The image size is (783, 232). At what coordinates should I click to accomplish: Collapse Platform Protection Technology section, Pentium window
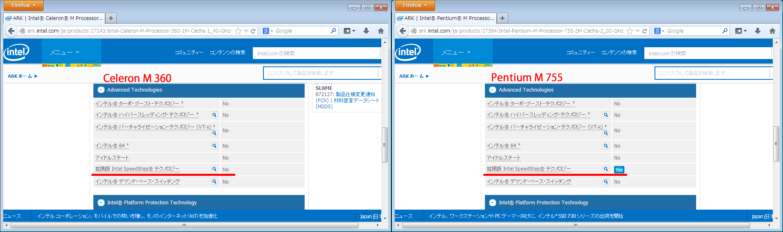(x=493, y=203)
